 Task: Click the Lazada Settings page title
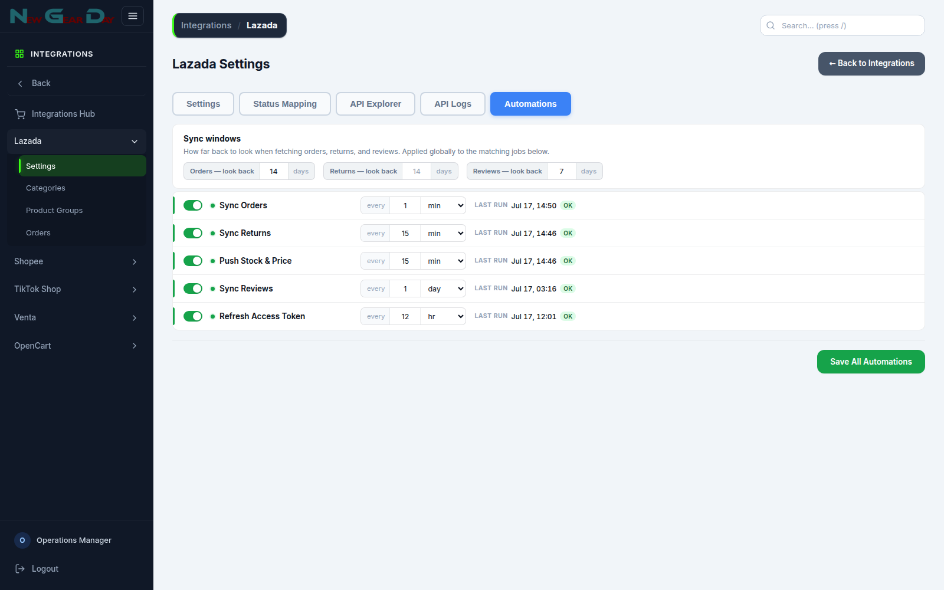[x=221, y=64]
